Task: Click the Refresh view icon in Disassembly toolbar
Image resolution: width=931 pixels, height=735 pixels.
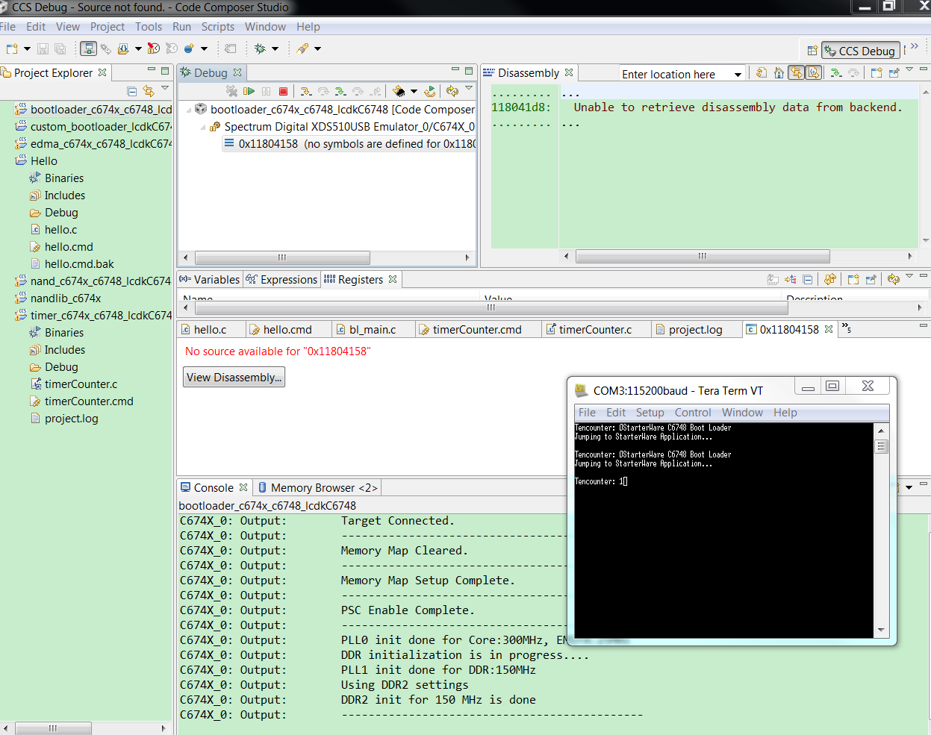Action: pyautogui.click(x=761, y=73)
